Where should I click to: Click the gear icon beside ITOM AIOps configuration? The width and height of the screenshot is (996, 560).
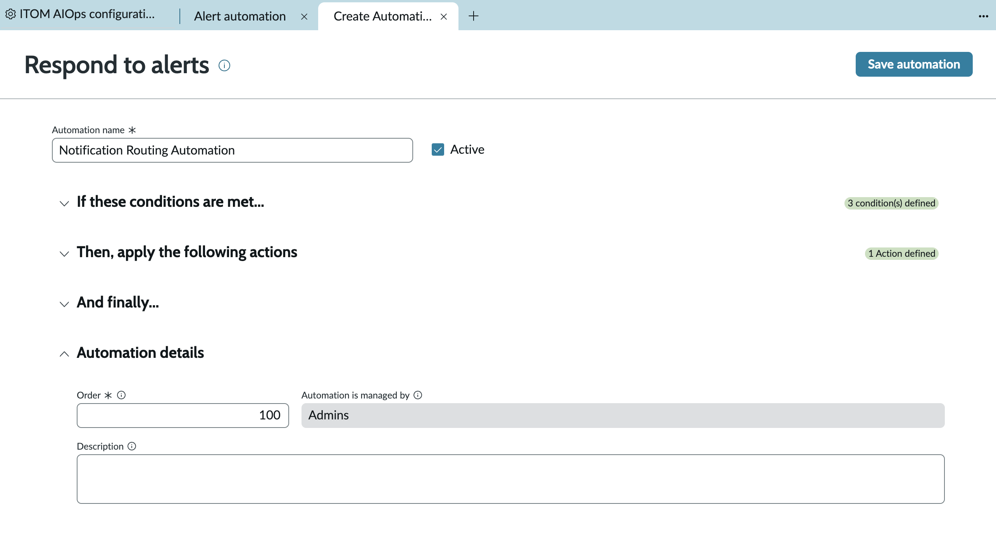click(x=10, y=14)
